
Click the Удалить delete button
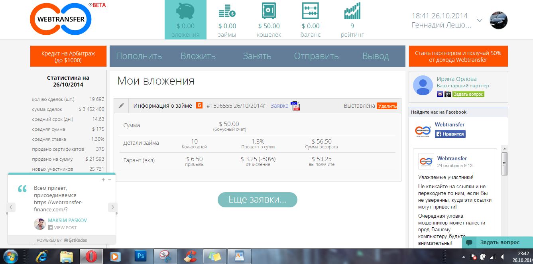pyautogui.click(x=387, y=106)
